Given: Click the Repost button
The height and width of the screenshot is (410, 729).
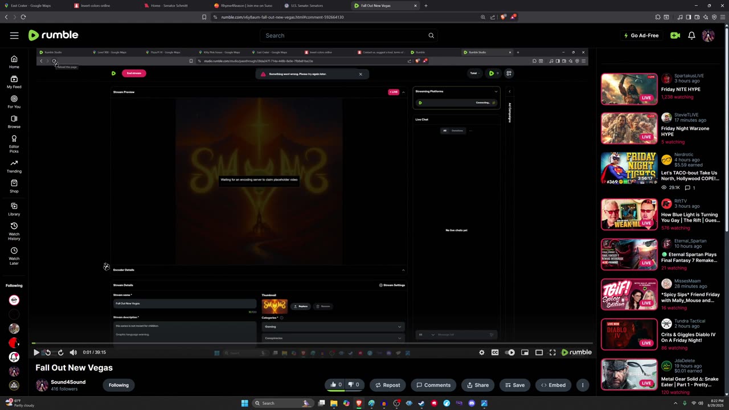Looking at the screenshot, I should 387,385.
